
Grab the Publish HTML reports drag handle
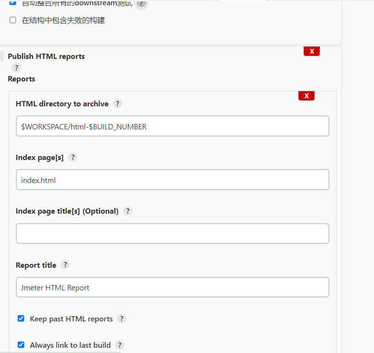tap(2, 57)
